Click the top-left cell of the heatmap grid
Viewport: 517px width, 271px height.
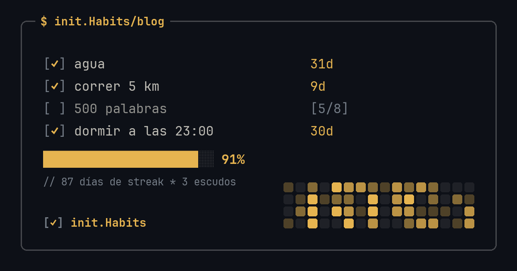pyautogui.click(x=288, y=187)
